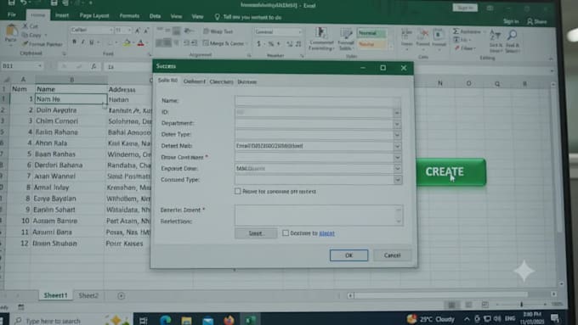The width and height of the screenshot is (578, 325).
Task: Click the Clear eraser icon
Action: [456, 48]
